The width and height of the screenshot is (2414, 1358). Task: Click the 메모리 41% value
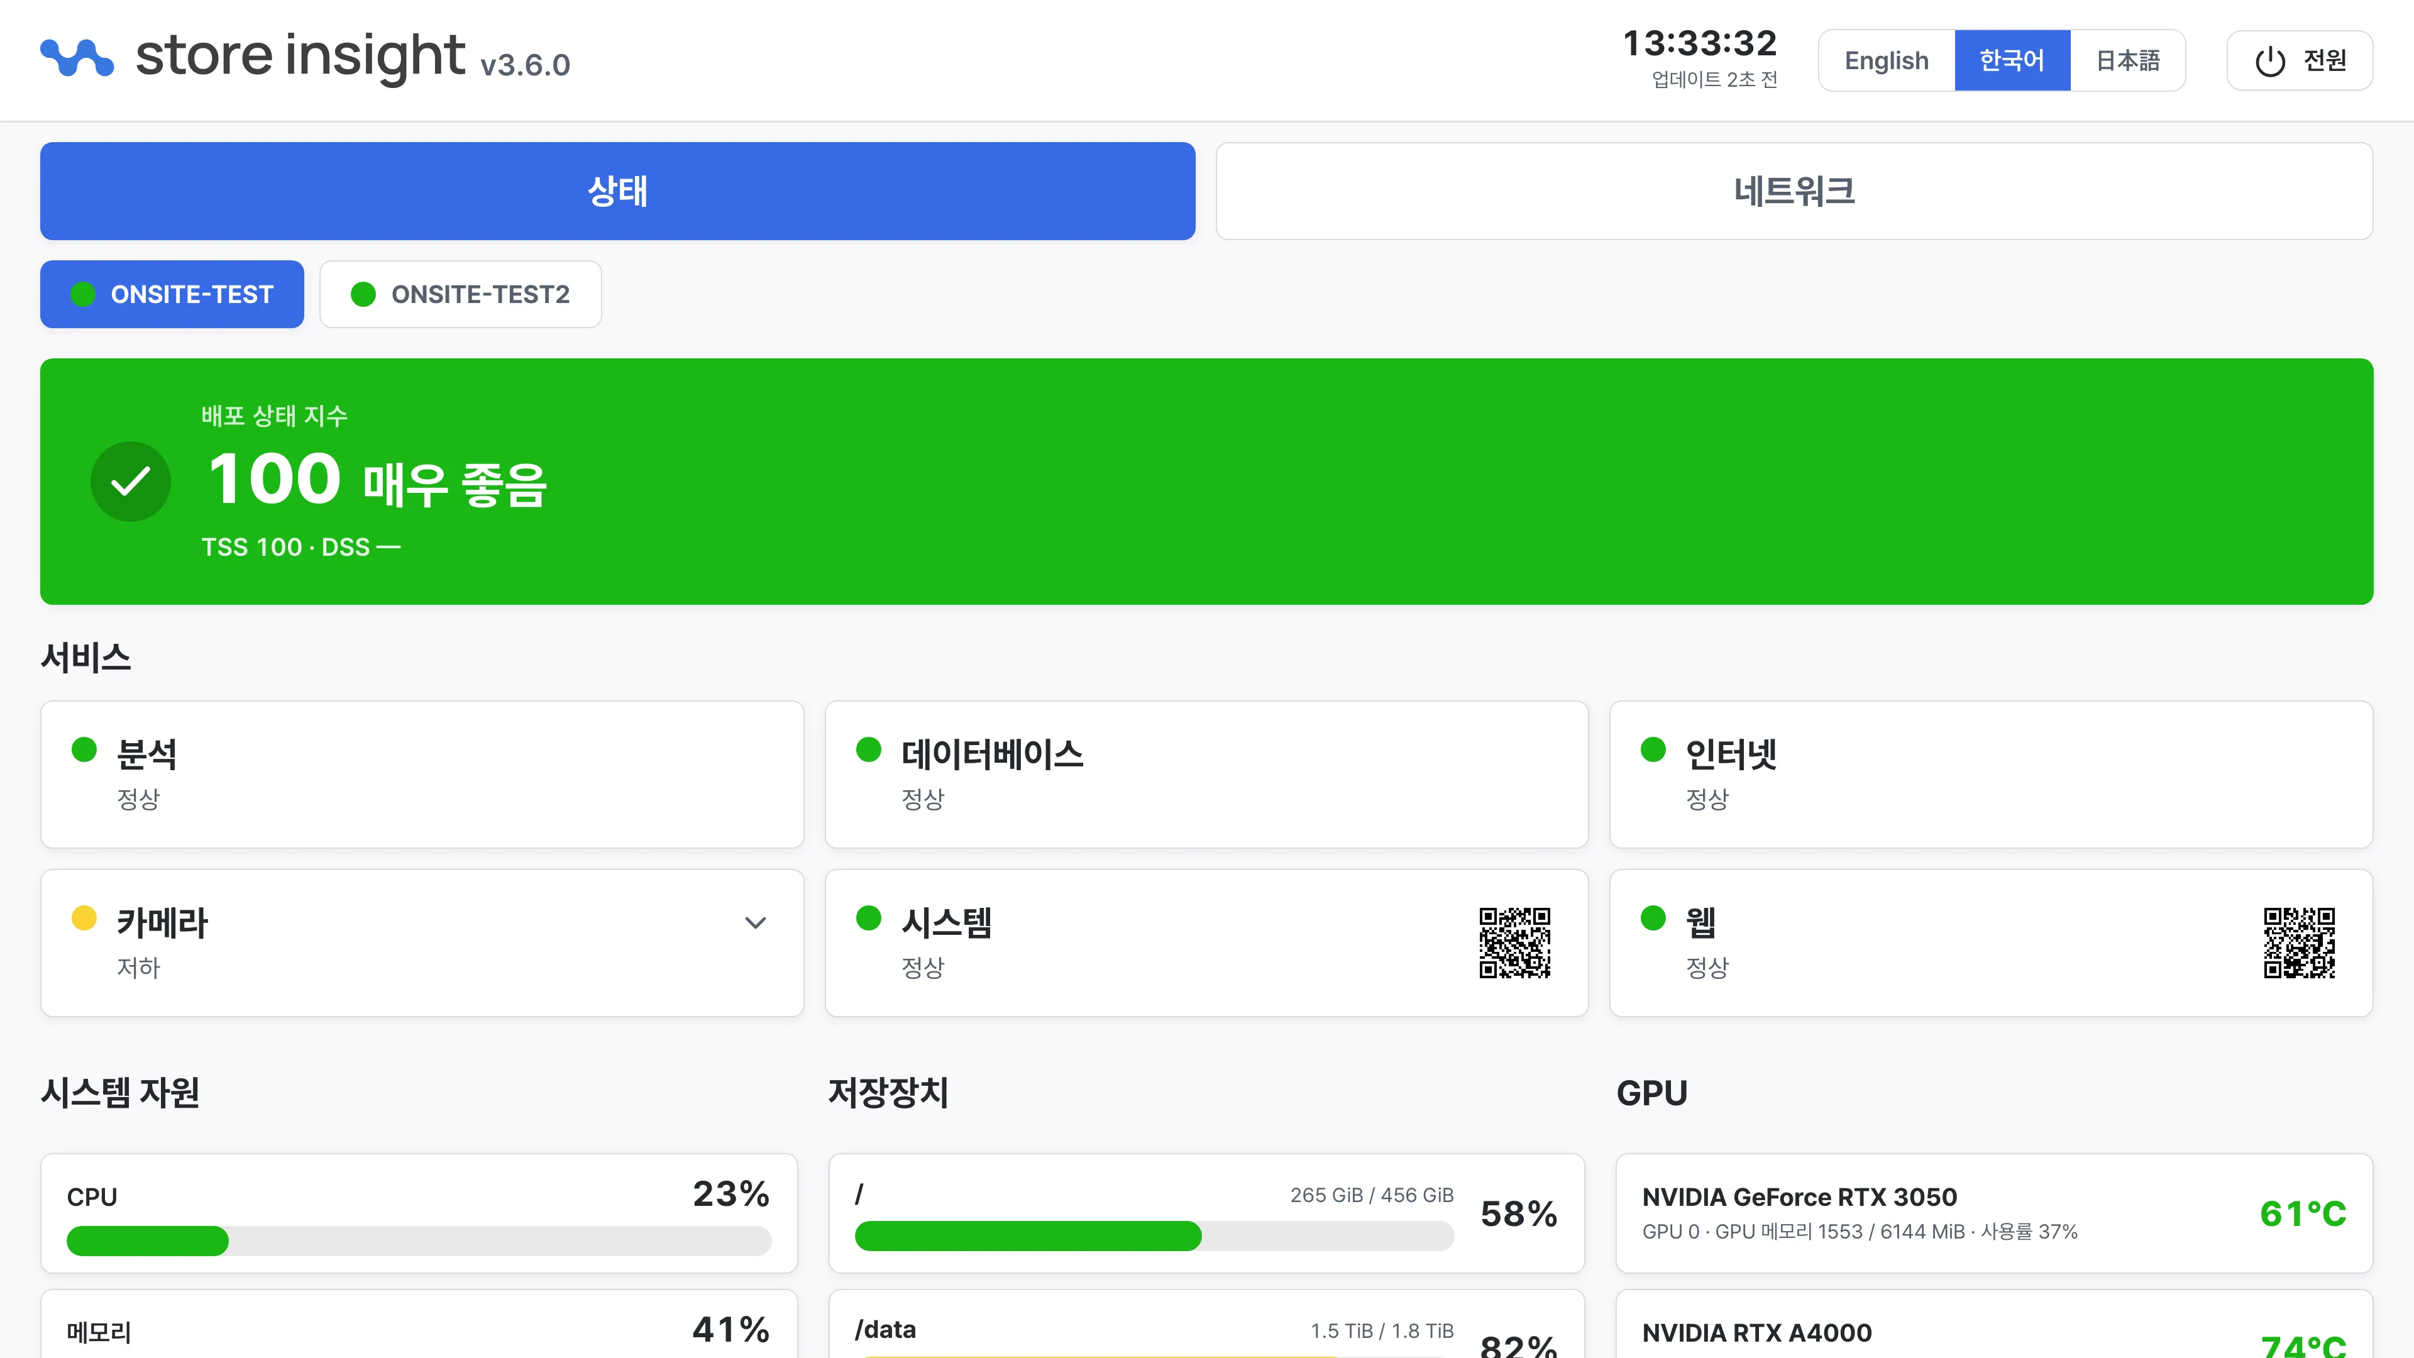tap(731, 1329)
